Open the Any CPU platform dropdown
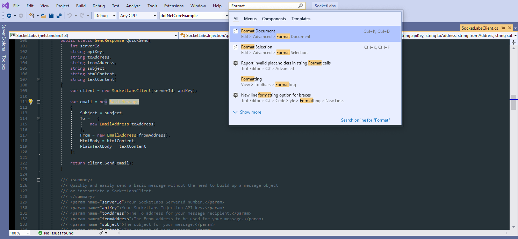The image size is (518, 239). [138, 16]
